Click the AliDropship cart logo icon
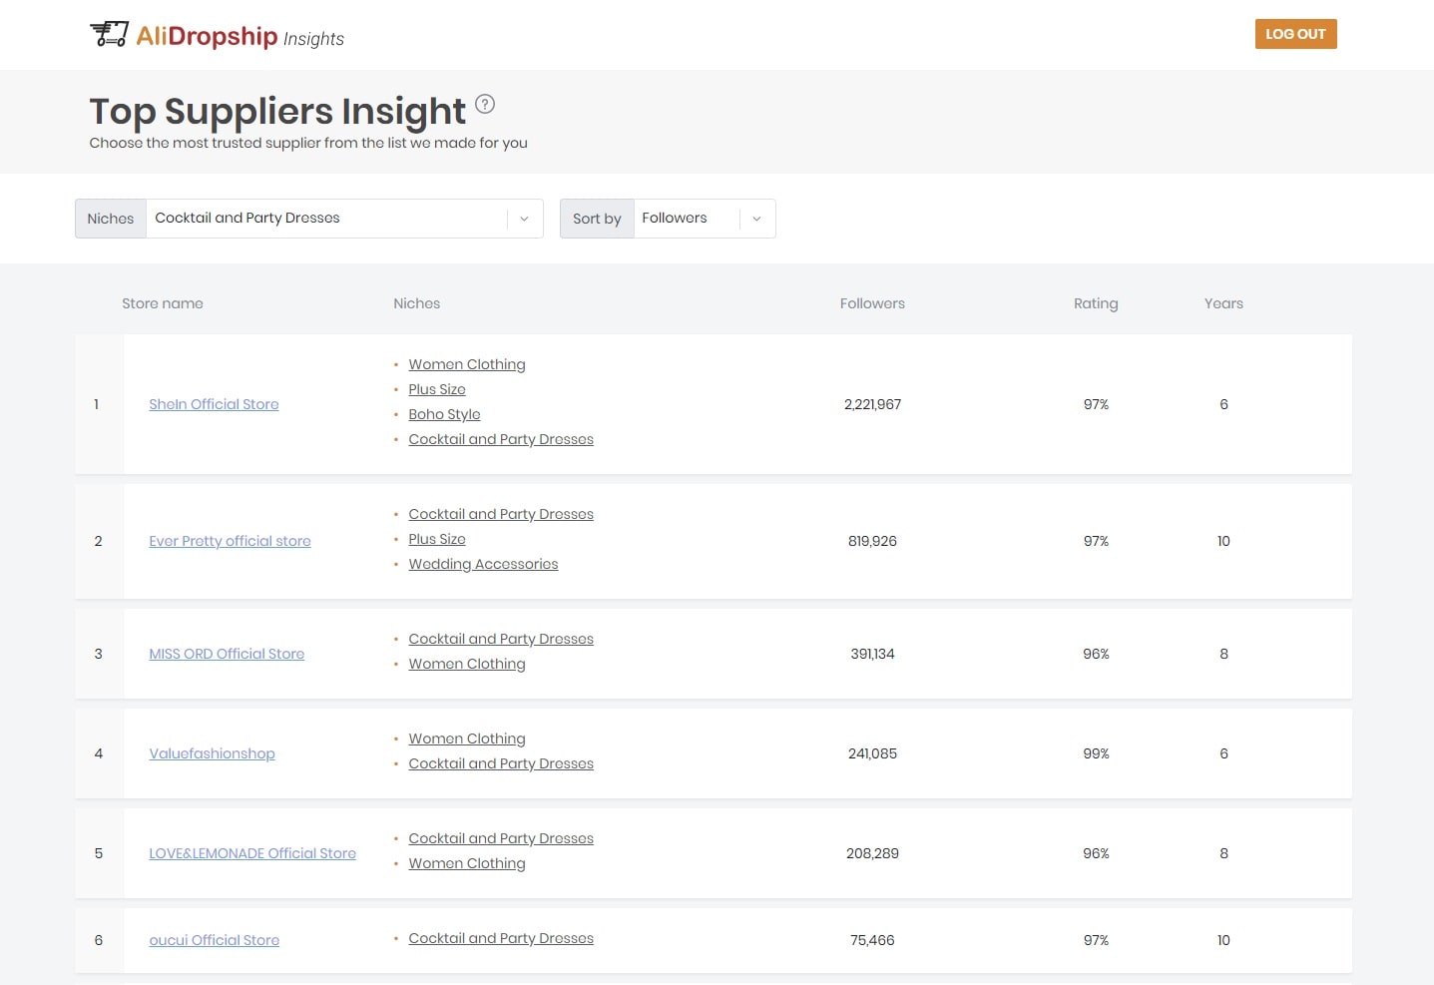Image resolution: width=1434 pixels, height=985 pixels. [x=109, y=34]
